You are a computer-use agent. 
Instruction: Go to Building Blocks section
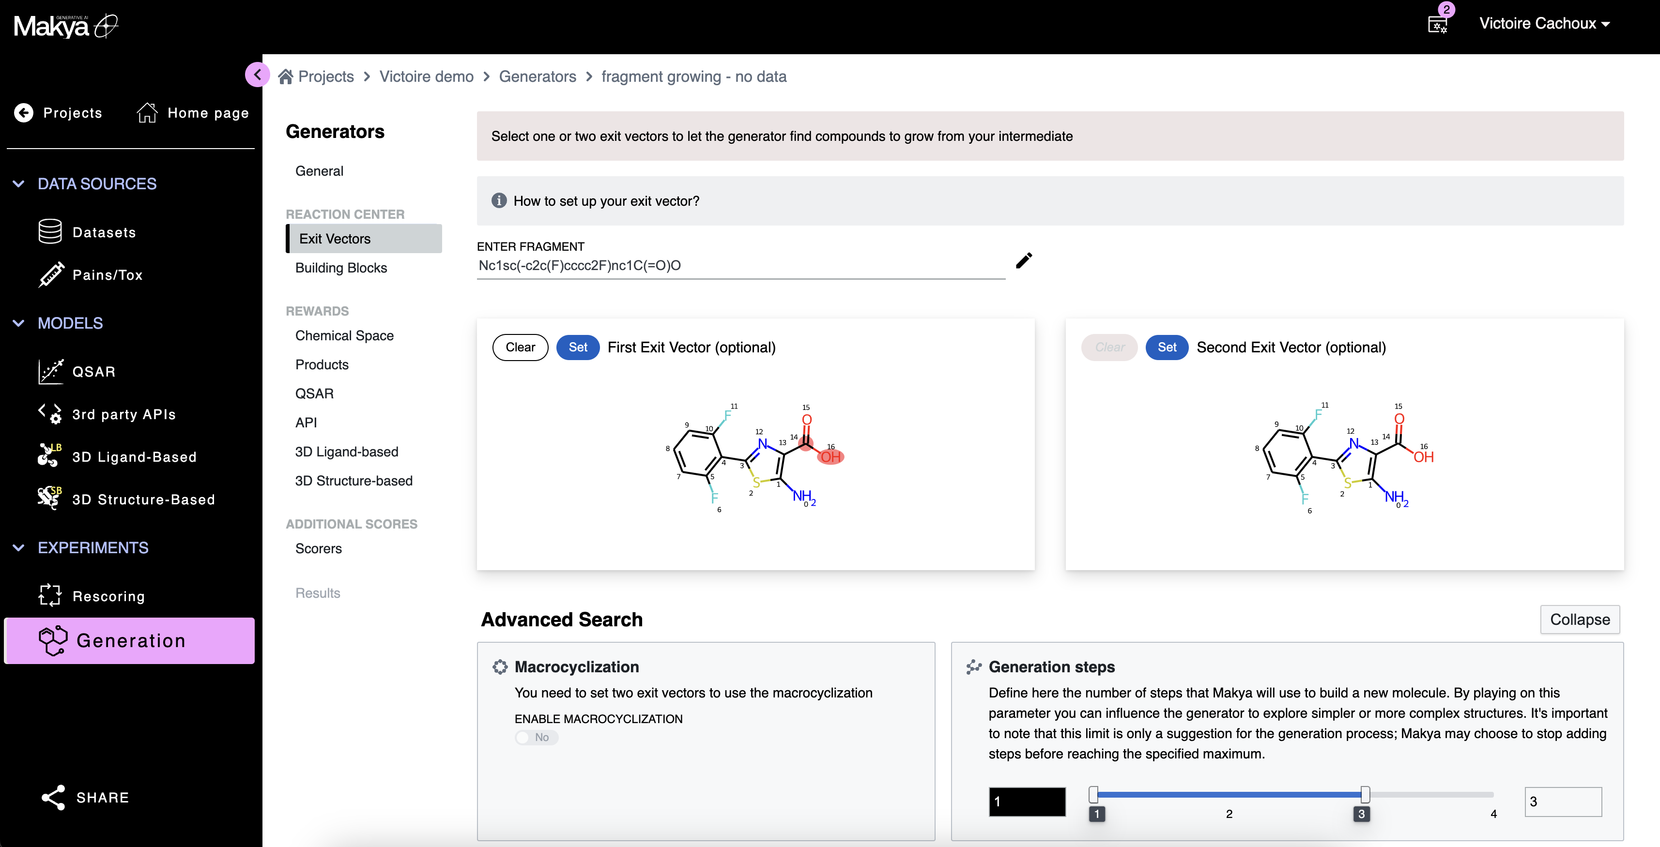[341, 268]
